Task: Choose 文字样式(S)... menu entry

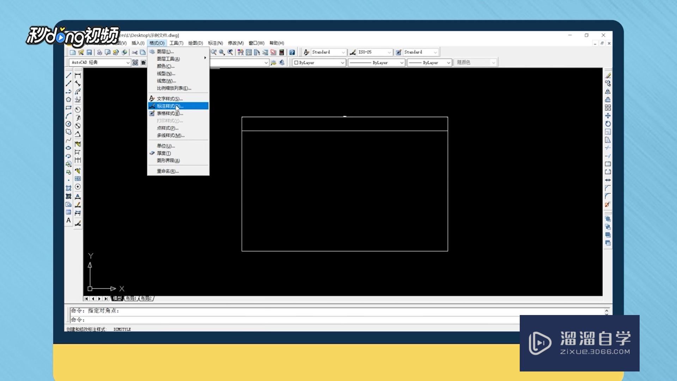Action: [x=178, y=99]
